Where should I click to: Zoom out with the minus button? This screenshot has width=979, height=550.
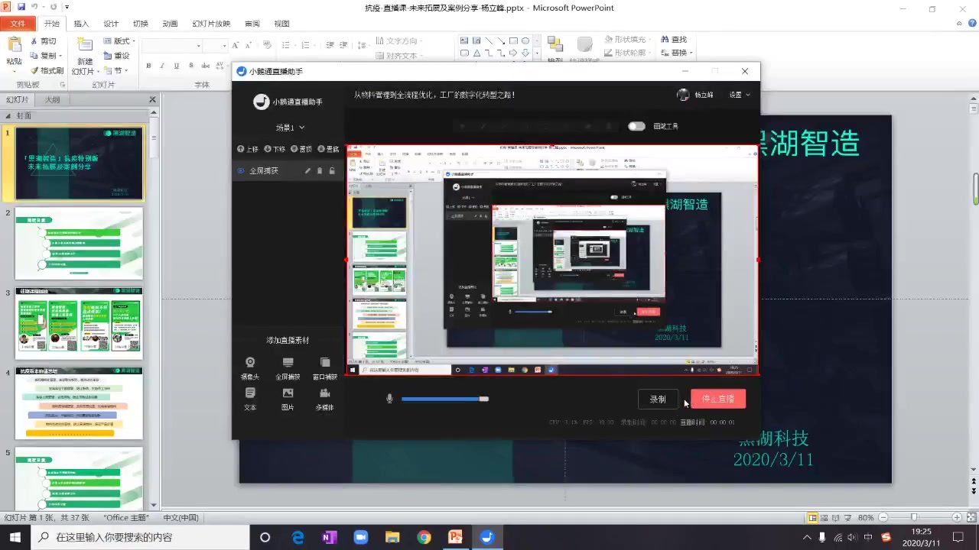click(882, 517)
